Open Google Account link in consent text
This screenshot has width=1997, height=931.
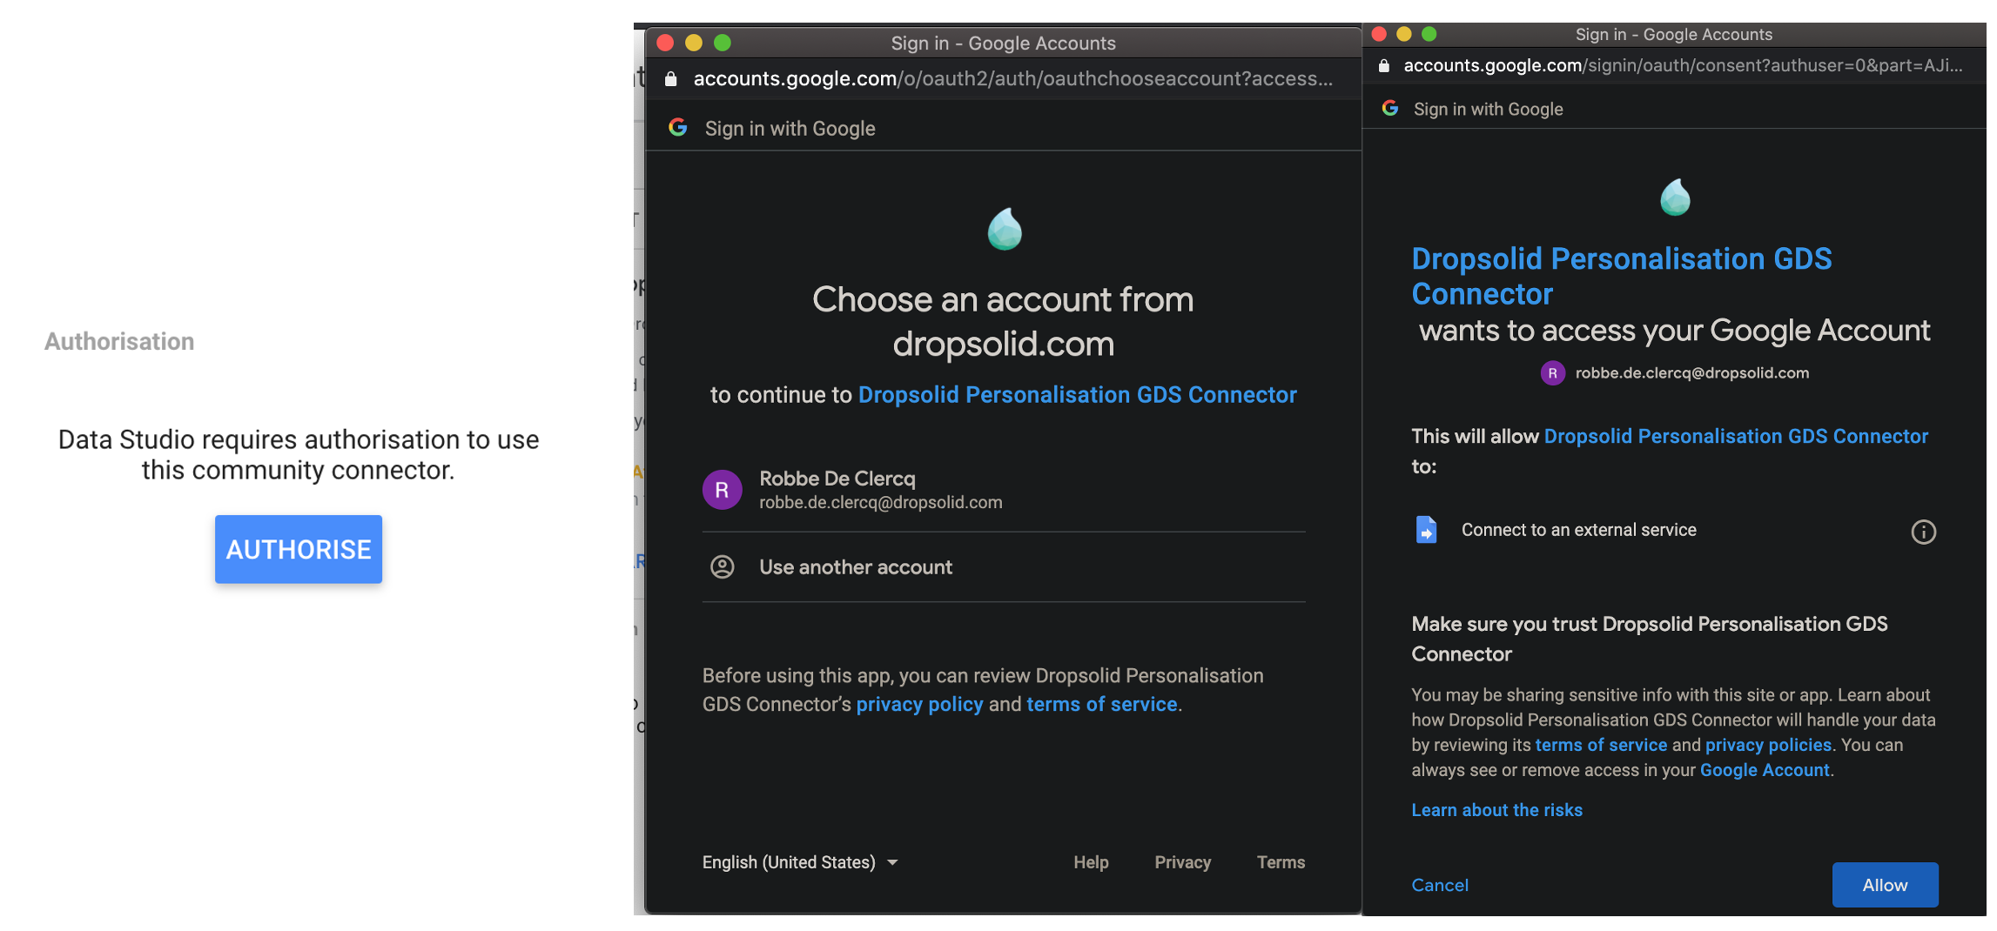click(1765, 770)
